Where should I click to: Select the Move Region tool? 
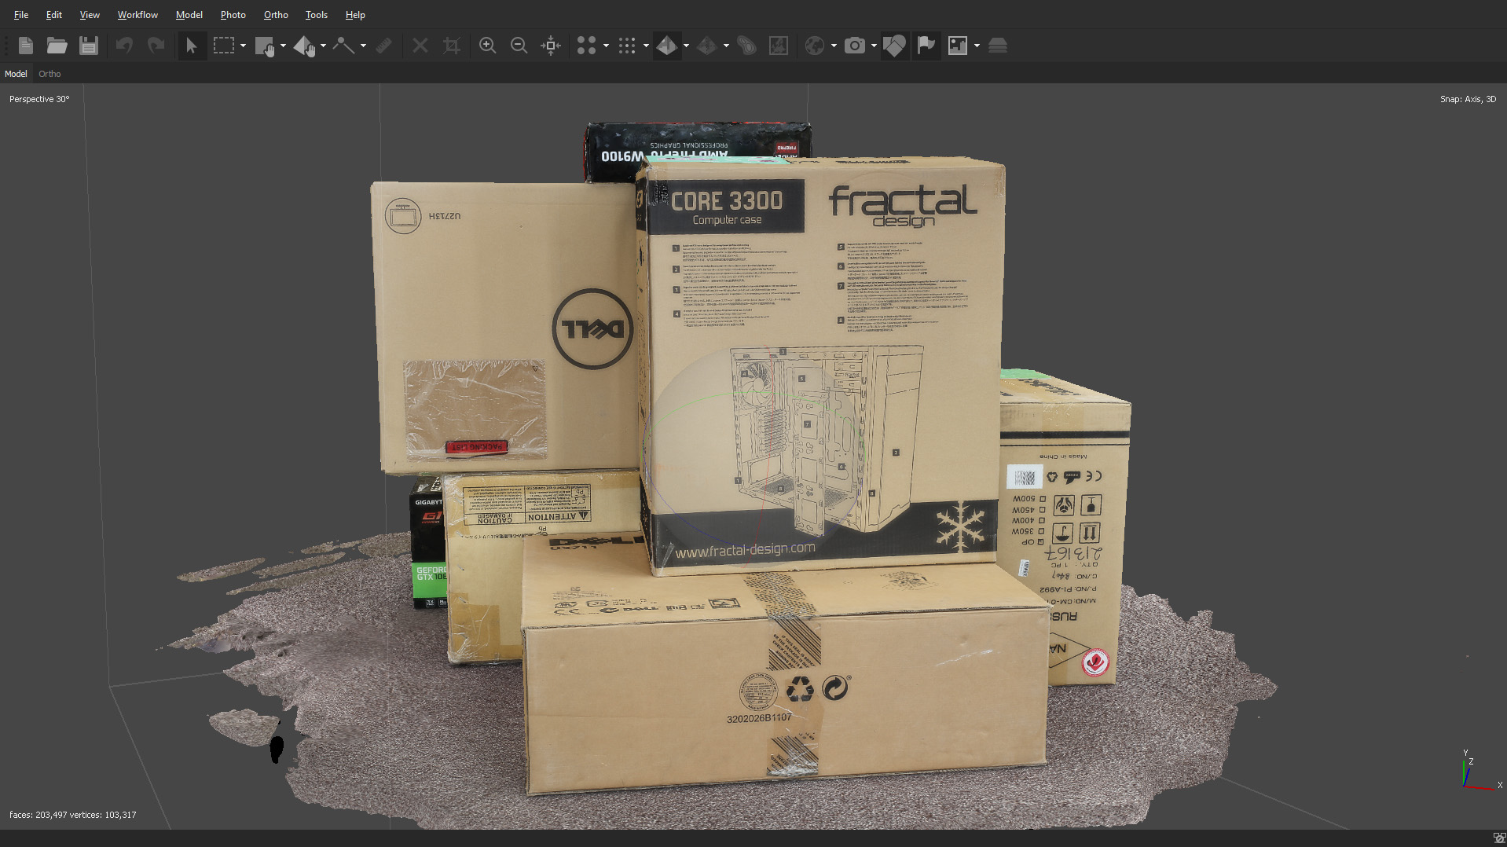[x=265, y=46]
